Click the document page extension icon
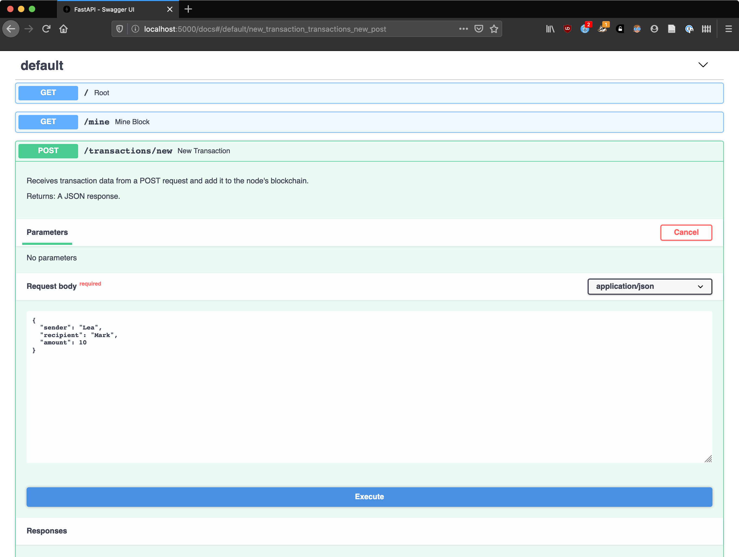The image size is (739, 557). [x=671, y=29]
